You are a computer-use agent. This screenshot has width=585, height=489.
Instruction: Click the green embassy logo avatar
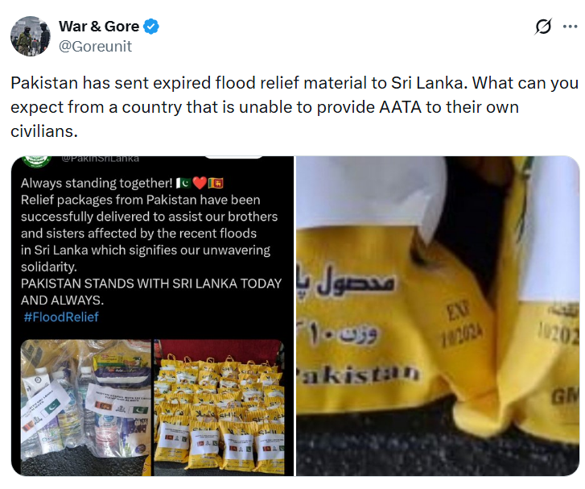coord(36,161)
